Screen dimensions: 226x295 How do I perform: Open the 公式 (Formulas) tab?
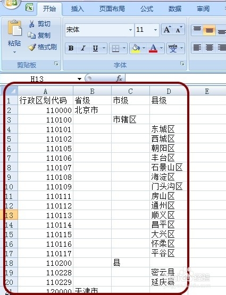click(147, 9)
